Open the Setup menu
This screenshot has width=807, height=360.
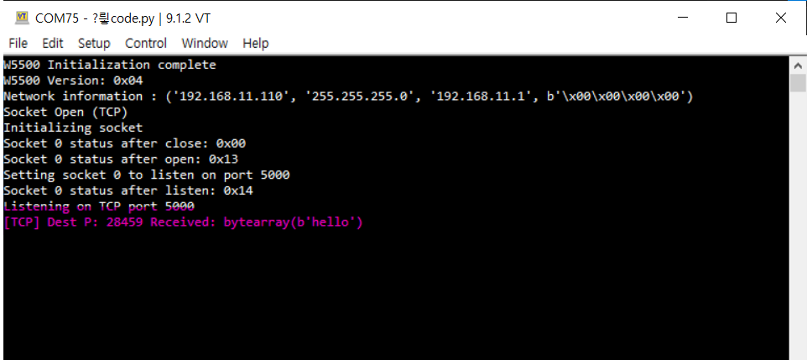94,44
